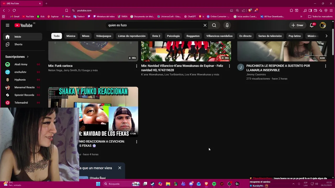
Task: Show hidden bookmarks with double chevron
Action: click(301, 16)
